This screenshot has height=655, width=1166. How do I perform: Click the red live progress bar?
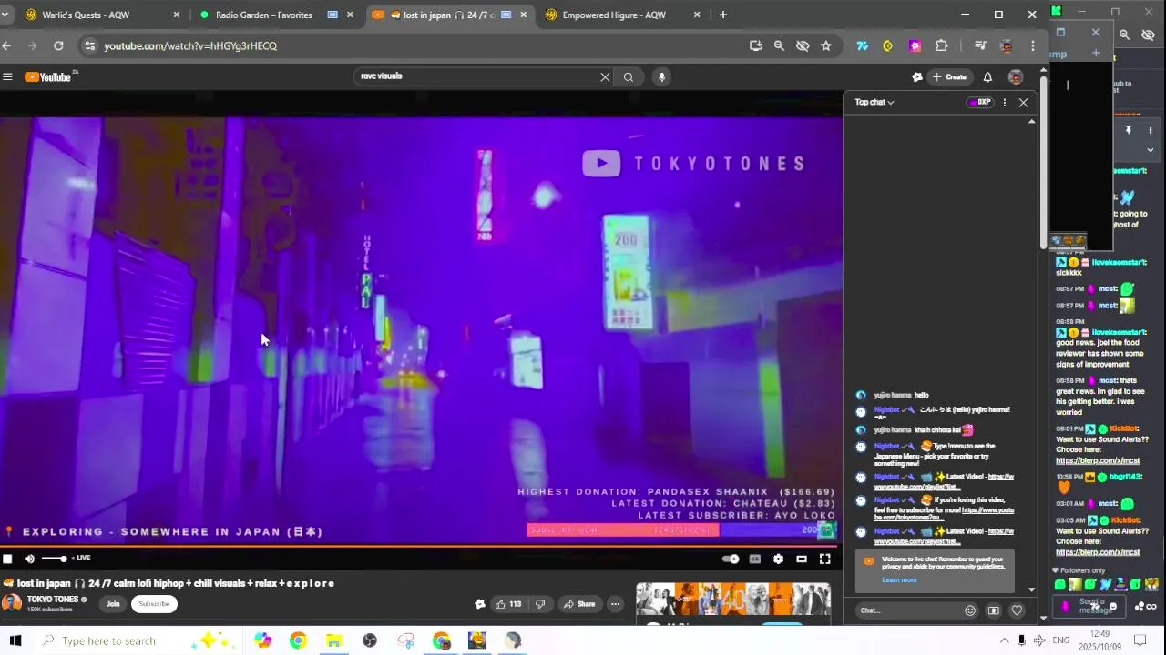pyautogui.click(x=421, y=546)
